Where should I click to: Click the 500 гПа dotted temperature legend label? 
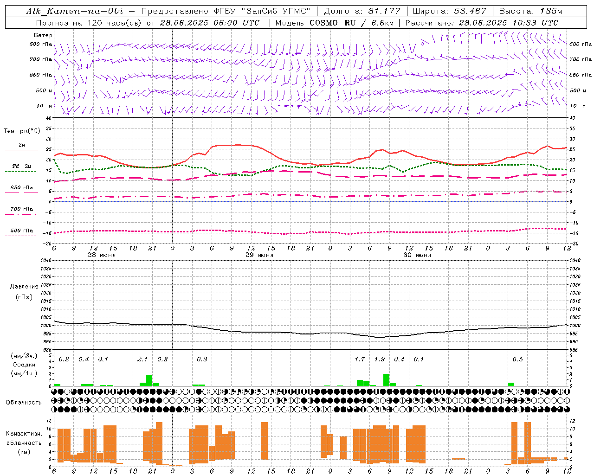click(22, 231)
